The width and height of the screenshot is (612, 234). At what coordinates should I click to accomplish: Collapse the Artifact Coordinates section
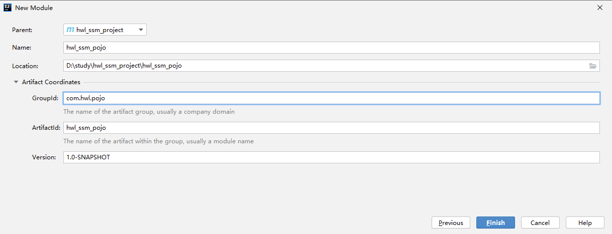point(16,82)
